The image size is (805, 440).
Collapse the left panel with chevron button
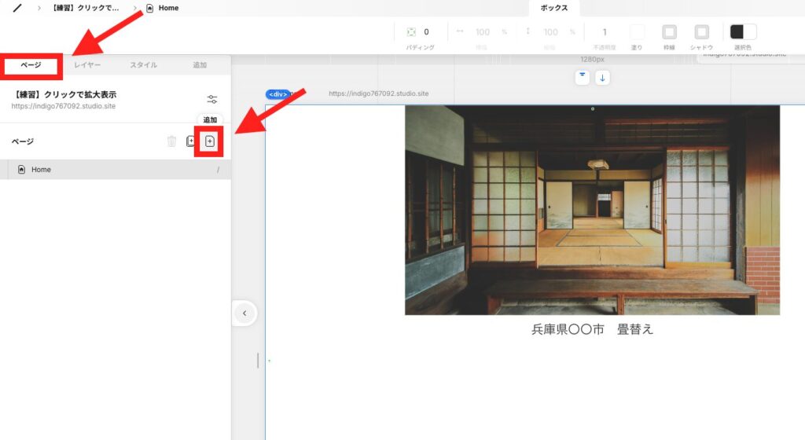[244, 313]
